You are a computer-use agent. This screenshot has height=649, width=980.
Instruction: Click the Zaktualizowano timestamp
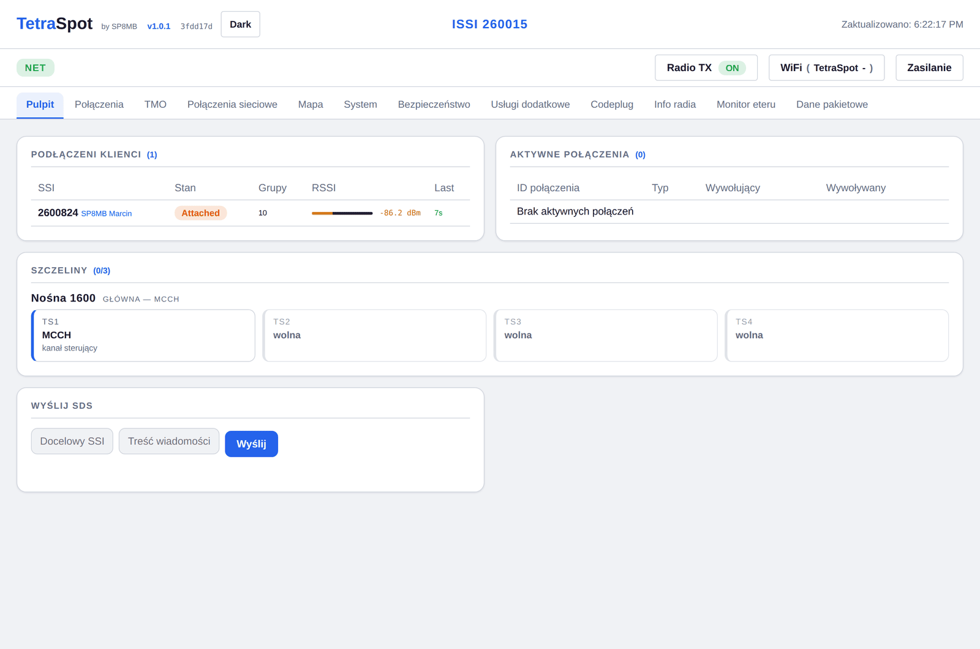(902, 25)
